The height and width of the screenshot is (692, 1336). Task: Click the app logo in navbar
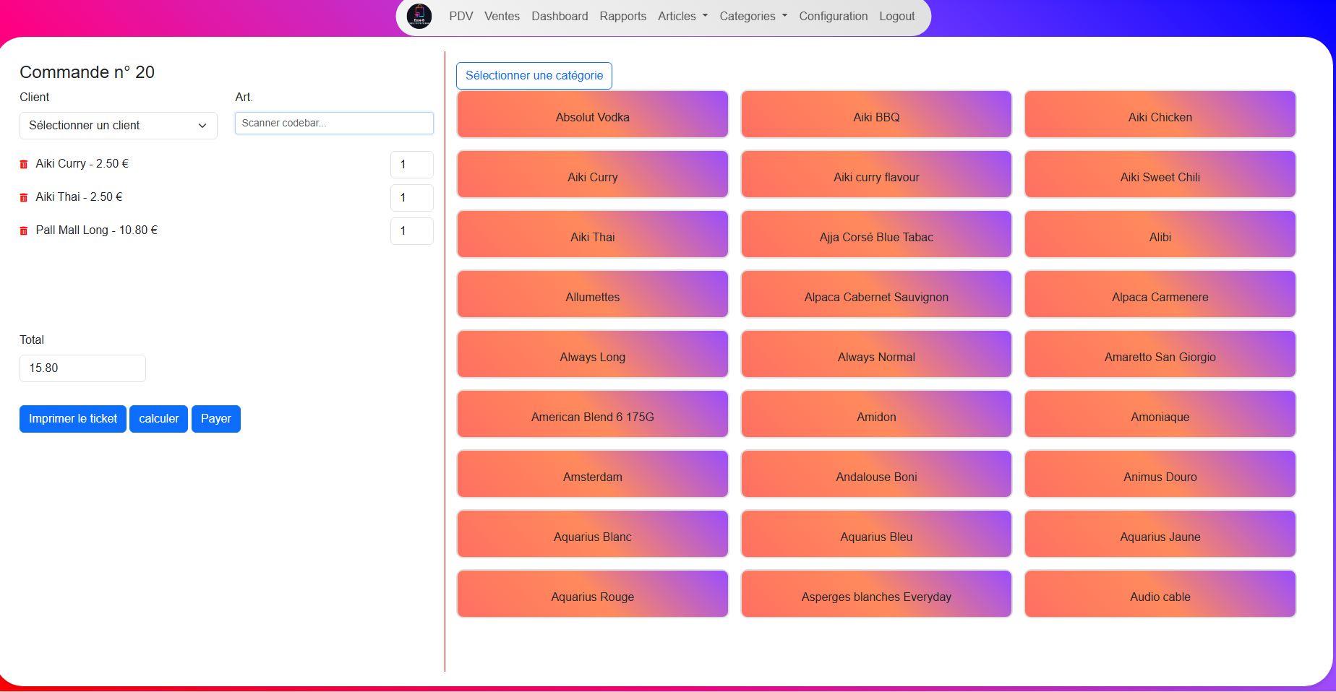419,16
